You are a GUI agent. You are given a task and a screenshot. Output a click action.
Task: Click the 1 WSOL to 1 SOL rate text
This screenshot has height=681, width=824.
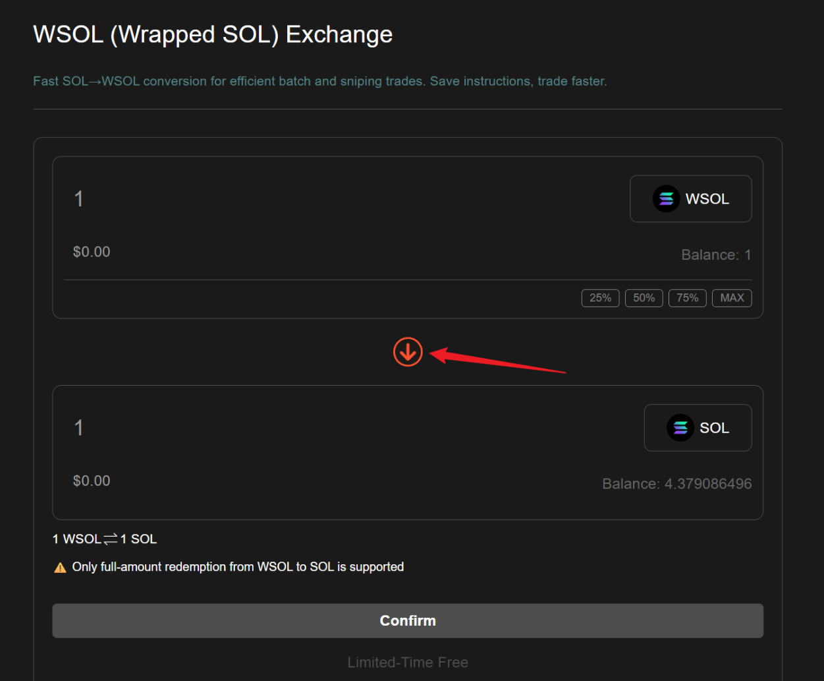104,539
